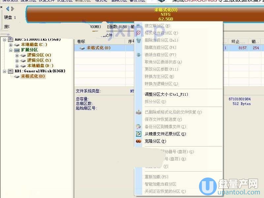Select 逻辑分区 (5) in disk tree

39,60
